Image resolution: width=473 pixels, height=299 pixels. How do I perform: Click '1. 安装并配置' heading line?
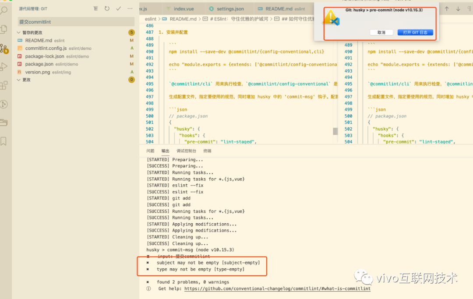pos(173,32)
